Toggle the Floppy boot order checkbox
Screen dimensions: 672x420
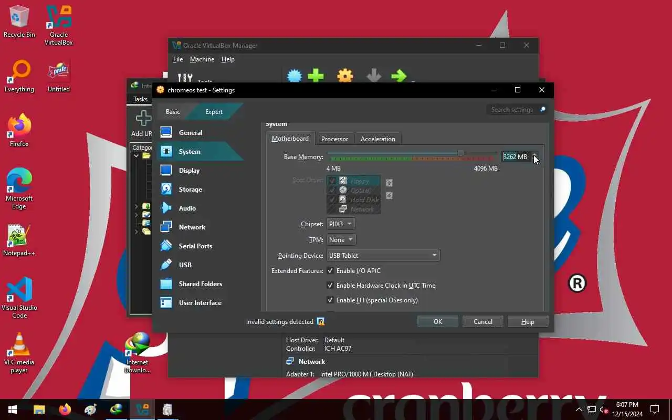coord(332,181)
